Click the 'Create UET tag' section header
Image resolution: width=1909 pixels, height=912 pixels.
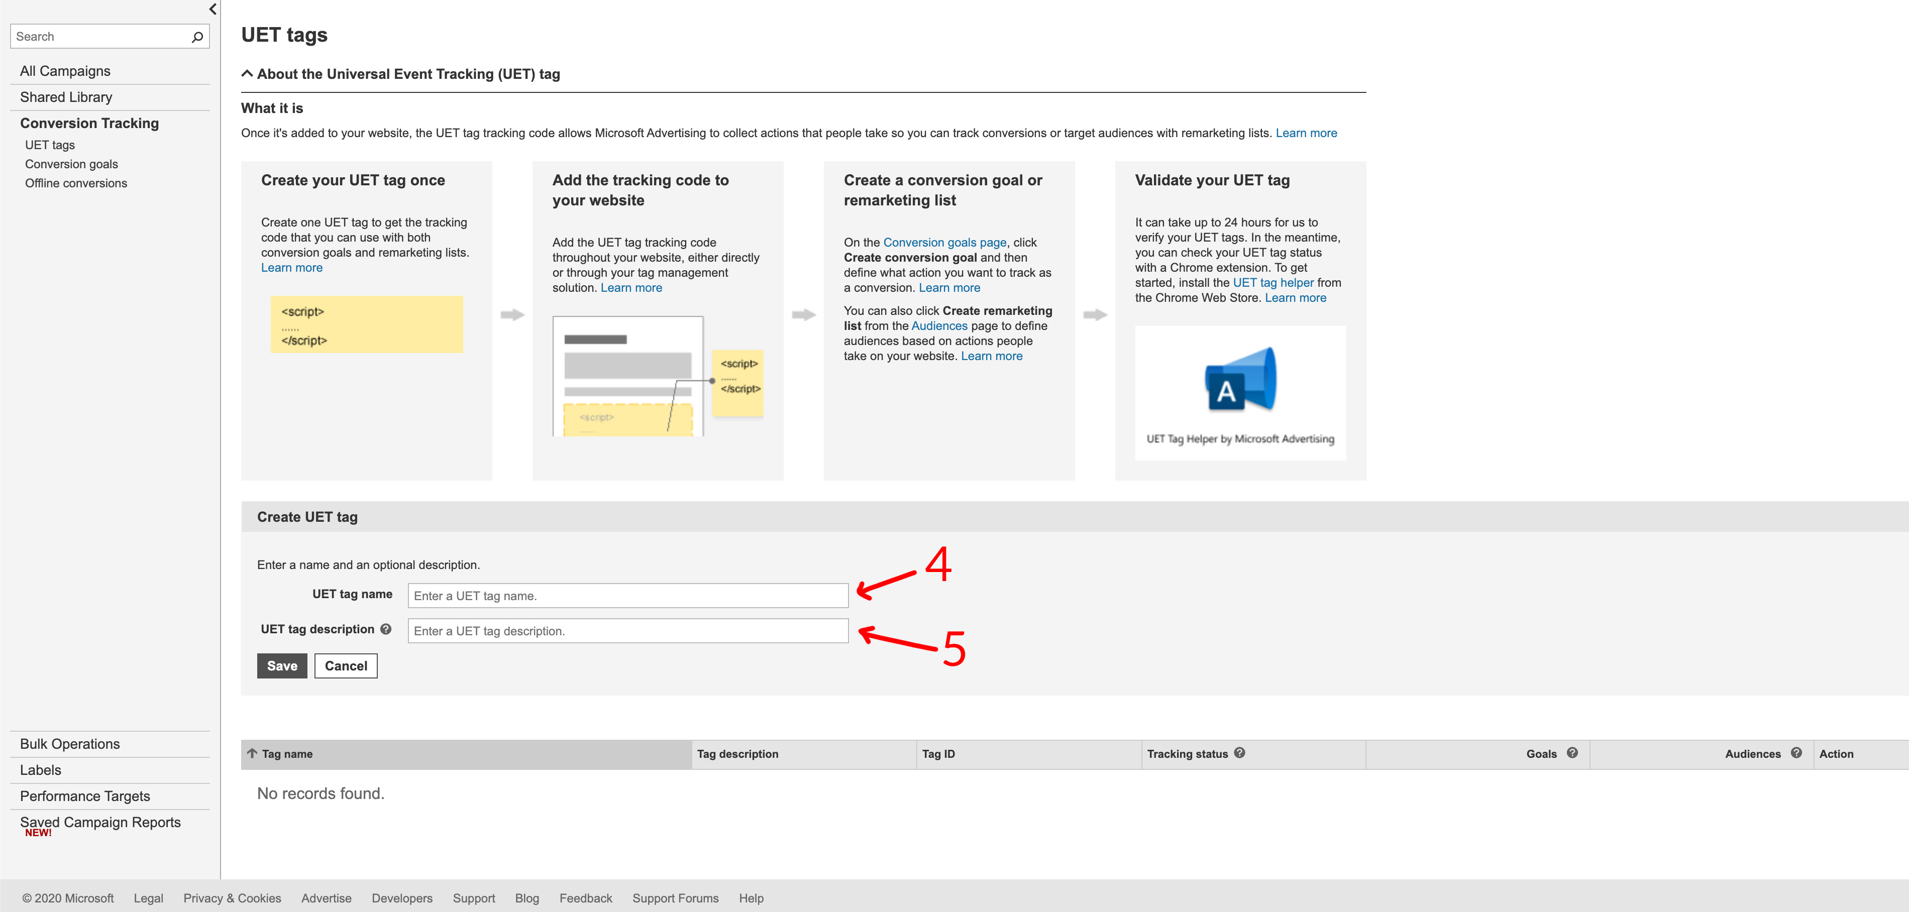[307, 517]
